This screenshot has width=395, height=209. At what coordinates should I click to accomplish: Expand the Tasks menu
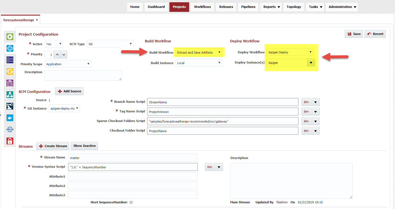click(315, 7)
